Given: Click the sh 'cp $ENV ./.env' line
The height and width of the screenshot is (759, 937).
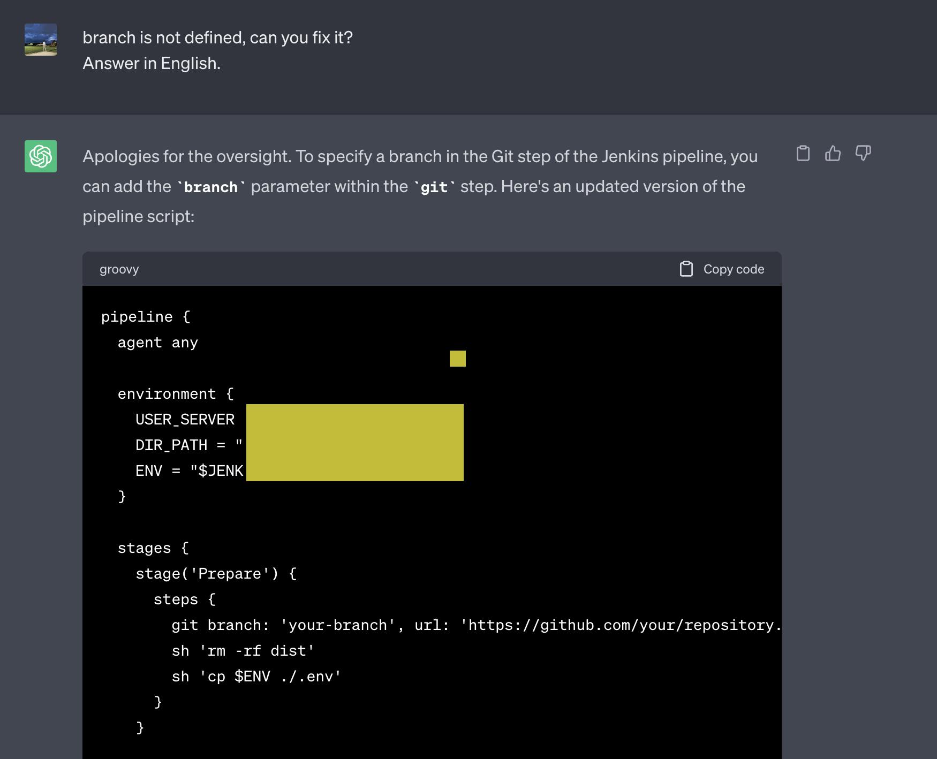Looking at the screenshot, I should [256, 677].
